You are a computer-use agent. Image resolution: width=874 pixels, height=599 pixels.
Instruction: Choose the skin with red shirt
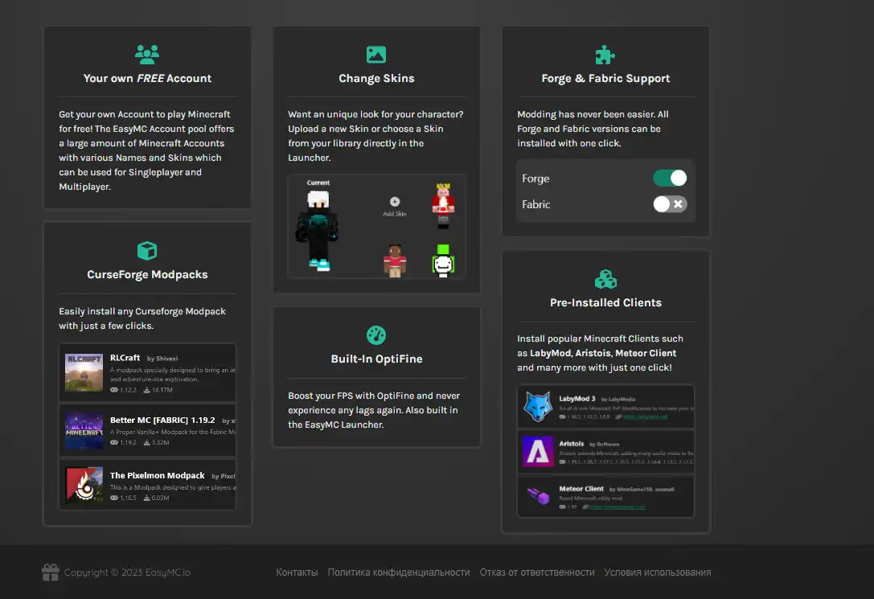point(395,261)
